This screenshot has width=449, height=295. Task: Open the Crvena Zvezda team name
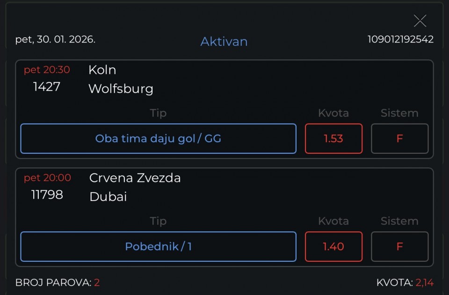pos(135,178)
